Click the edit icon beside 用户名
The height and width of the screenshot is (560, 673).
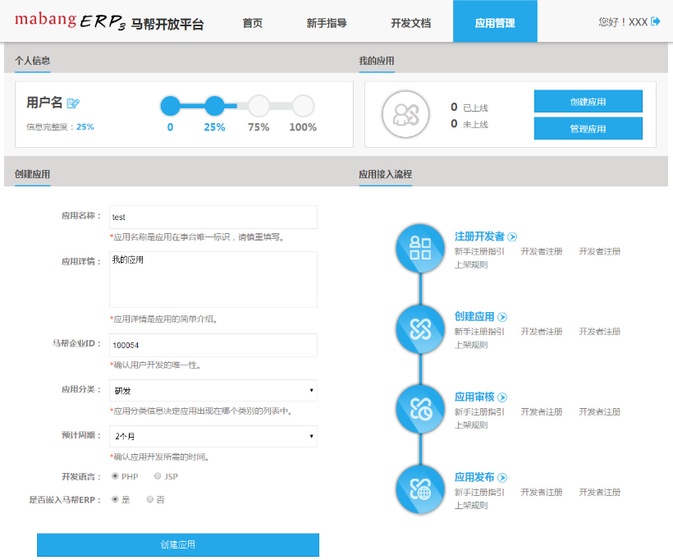(73, 103)
